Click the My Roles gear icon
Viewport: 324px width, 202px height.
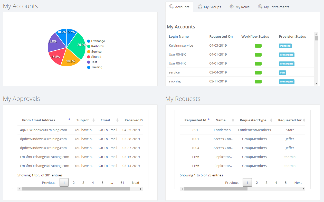coord(232,7)
